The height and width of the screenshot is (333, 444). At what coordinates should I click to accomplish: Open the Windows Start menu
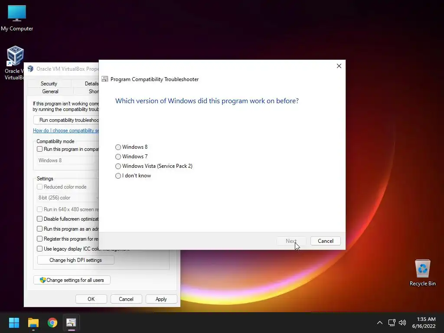pos(14,323)
